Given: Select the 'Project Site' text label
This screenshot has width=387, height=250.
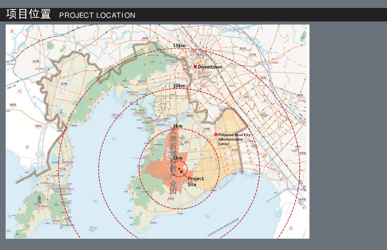Looking at the screenshot, I should coord(195,181).
